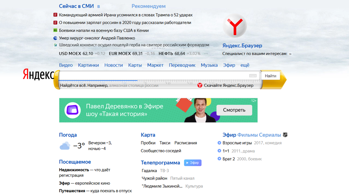
Task: Switch to the Сейчас в СМИ news tab
Action: coord(76,6)
